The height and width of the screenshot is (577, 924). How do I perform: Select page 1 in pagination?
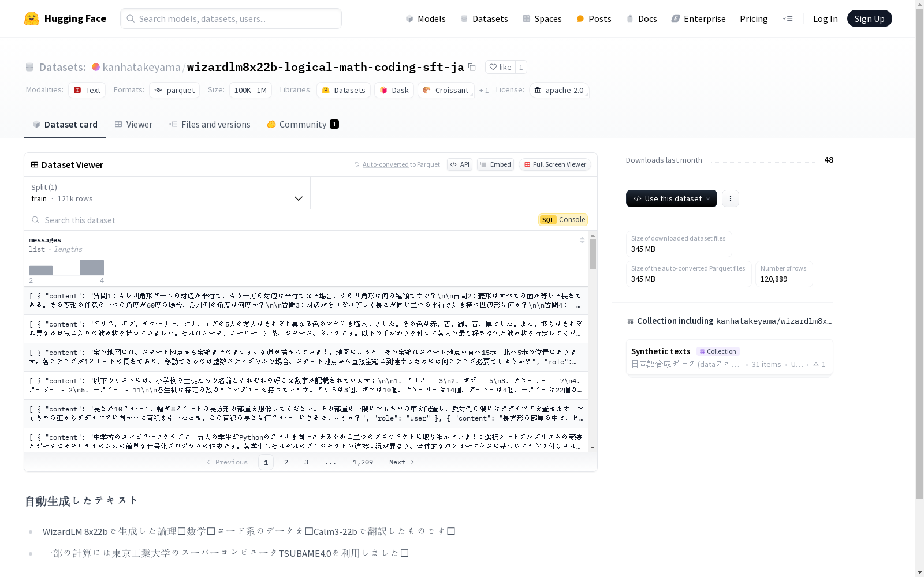click(x=266, y=462)
